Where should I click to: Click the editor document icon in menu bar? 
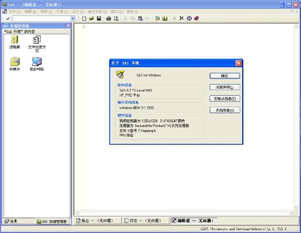coord(5,12)
